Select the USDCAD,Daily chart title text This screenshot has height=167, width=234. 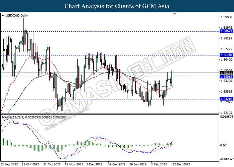(x=17, y=15)
